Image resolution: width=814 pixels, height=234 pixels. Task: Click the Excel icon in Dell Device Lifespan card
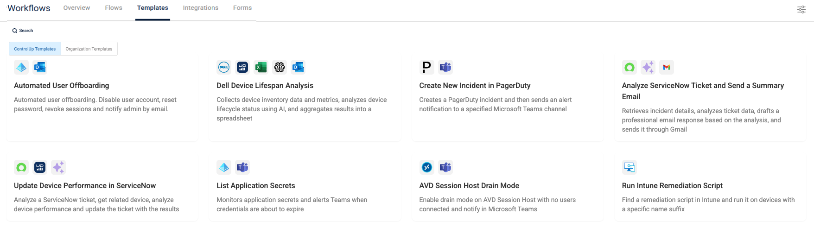[x=261, y=67]
